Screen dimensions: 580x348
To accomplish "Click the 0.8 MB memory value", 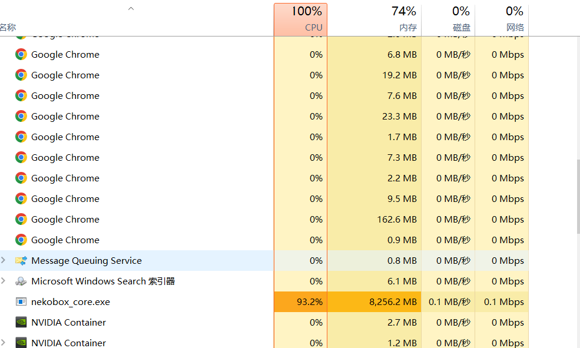I will (x=402, y=261).
